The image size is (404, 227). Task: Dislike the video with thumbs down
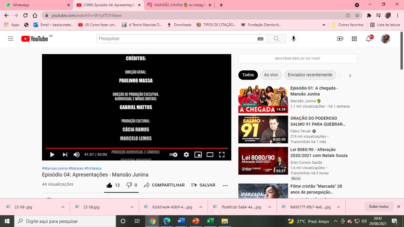point(129,185)
